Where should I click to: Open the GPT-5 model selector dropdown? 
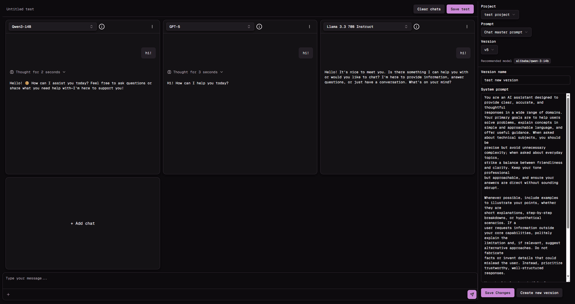[210, 27]
